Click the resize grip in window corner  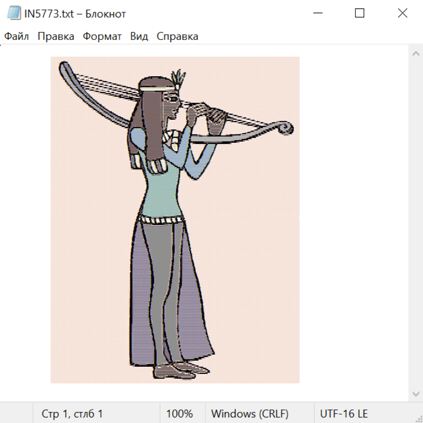(x=419, y=419)
